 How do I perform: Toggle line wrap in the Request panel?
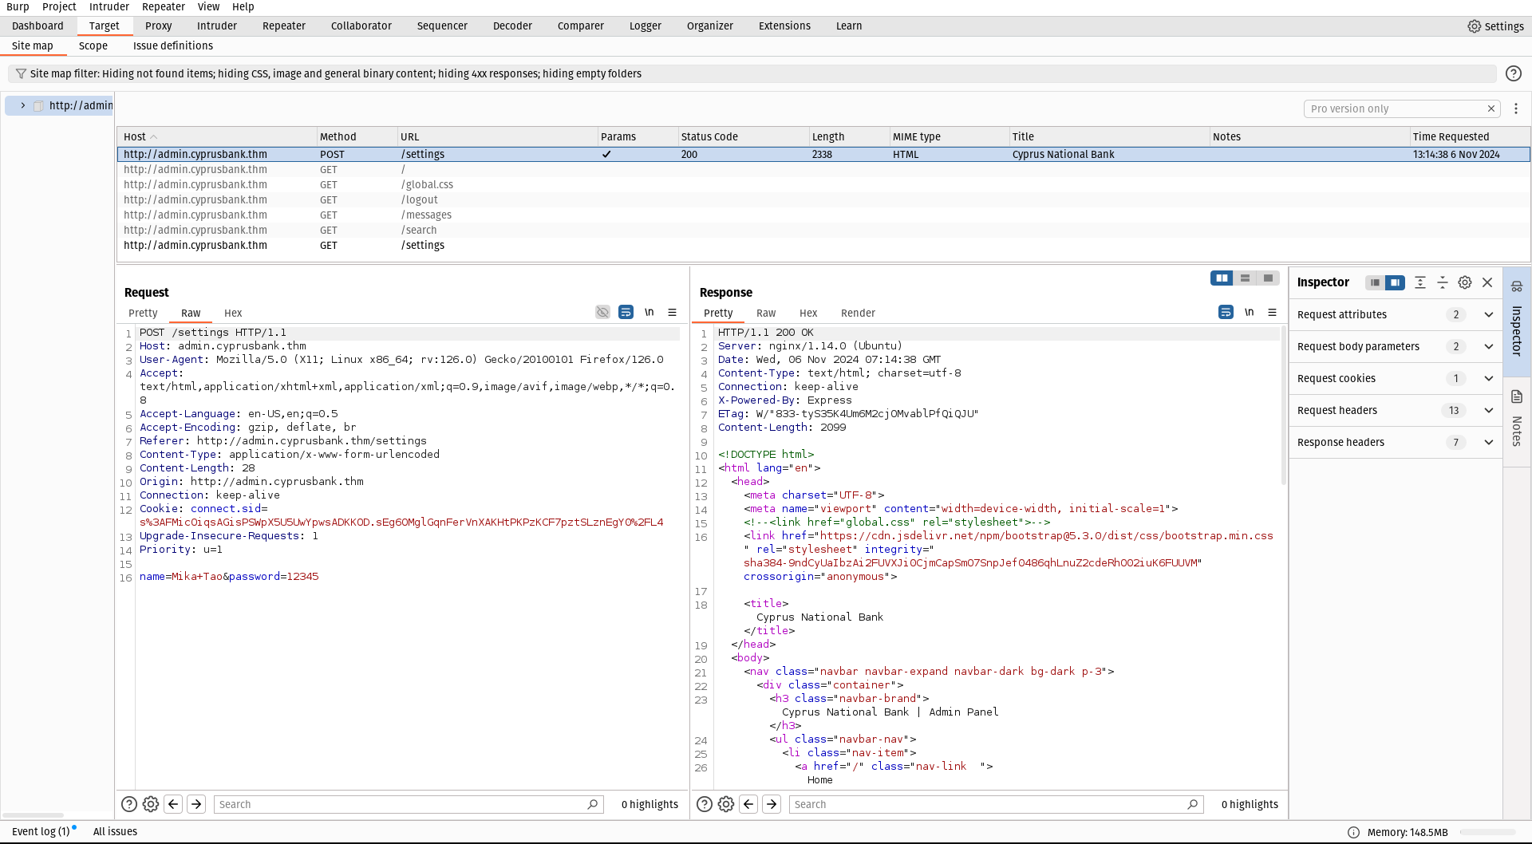(x=626, y=312)
